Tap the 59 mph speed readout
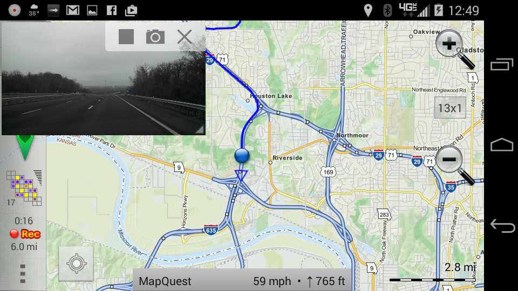The width and height of the screenshot is (518, 291). coord(272,281)
